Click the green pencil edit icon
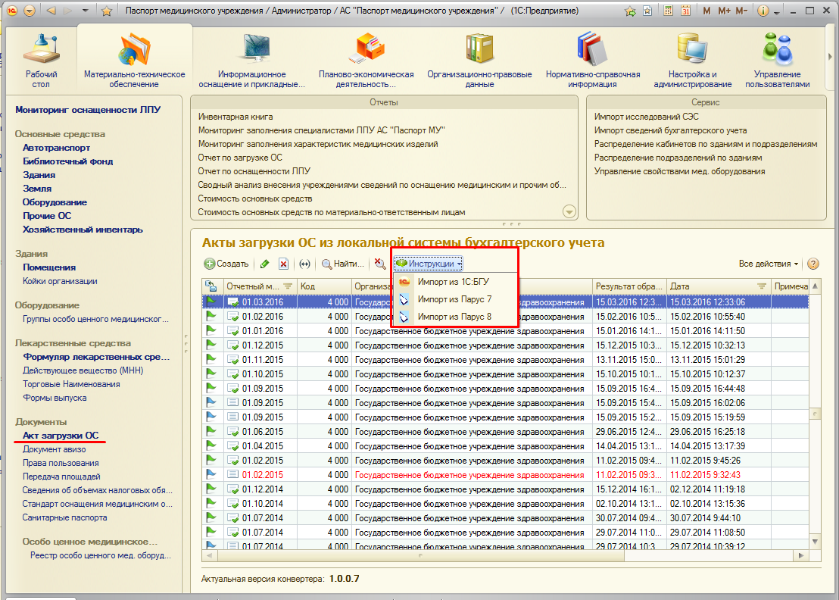This screenshot has width=839, height=600. [x=264, y=264]
